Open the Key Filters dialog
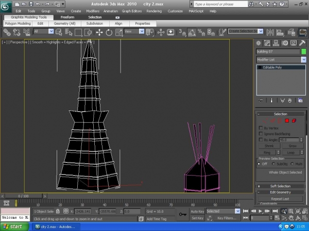The height and width of the screenshot is (231, 309). (x=227, y=218)
